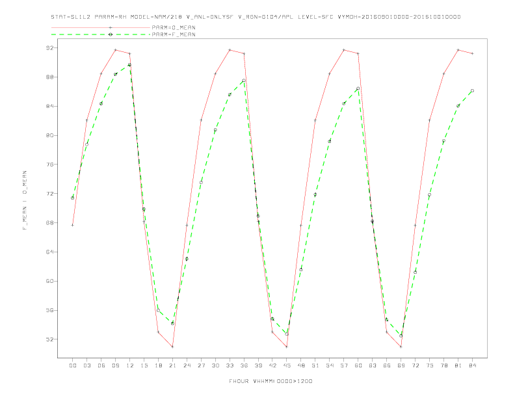Click the red O_MEAN peak marker at hour 33

[x=230, y=50]
